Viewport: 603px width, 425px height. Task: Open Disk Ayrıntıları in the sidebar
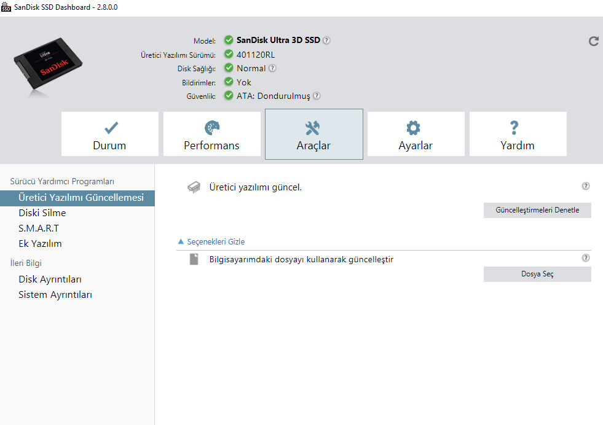50,279
